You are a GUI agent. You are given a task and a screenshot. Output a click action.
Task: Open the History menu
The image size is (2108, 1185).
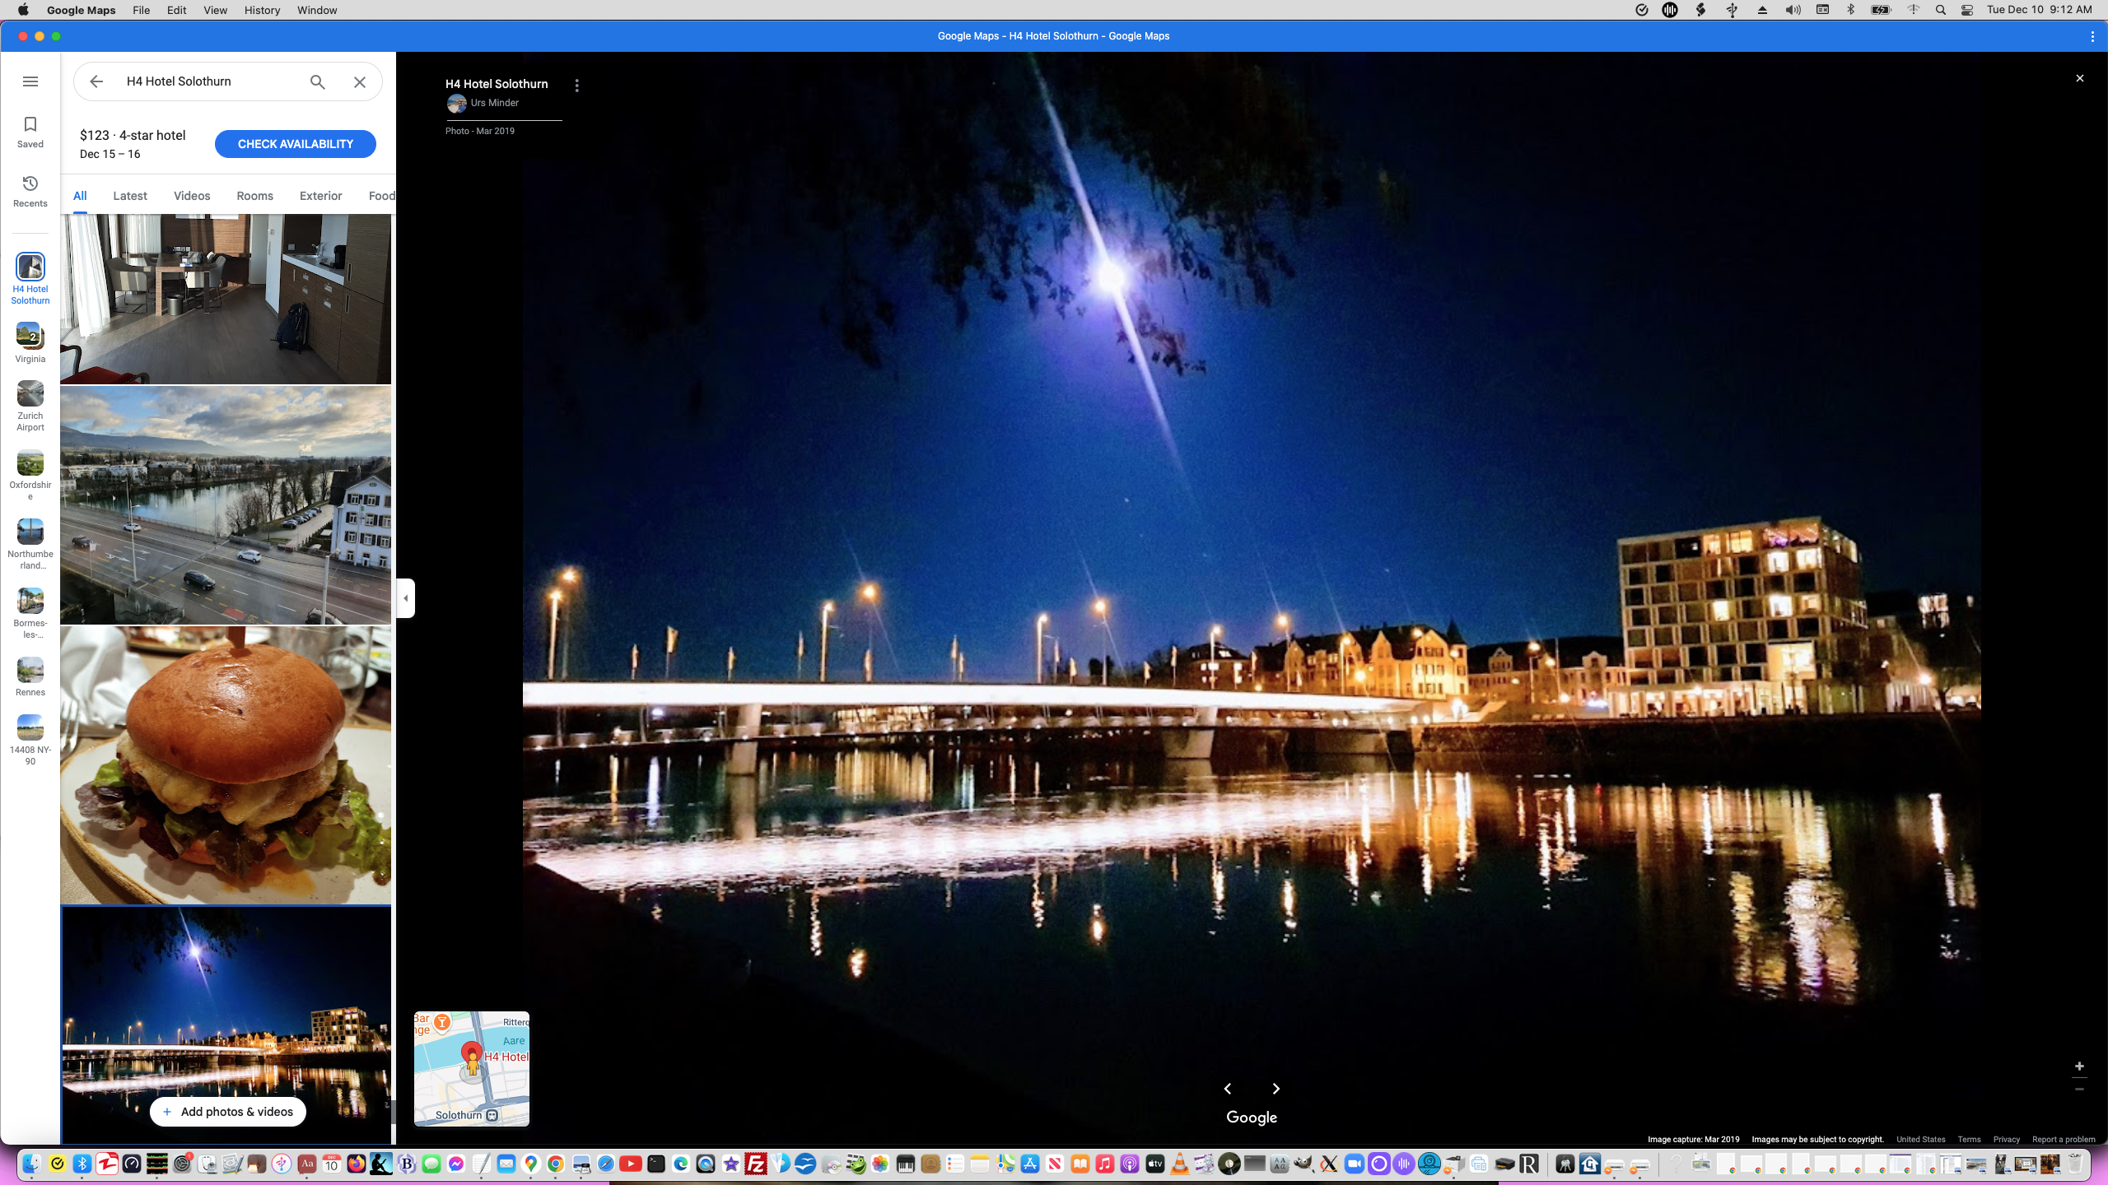click(x=261, y=10)
